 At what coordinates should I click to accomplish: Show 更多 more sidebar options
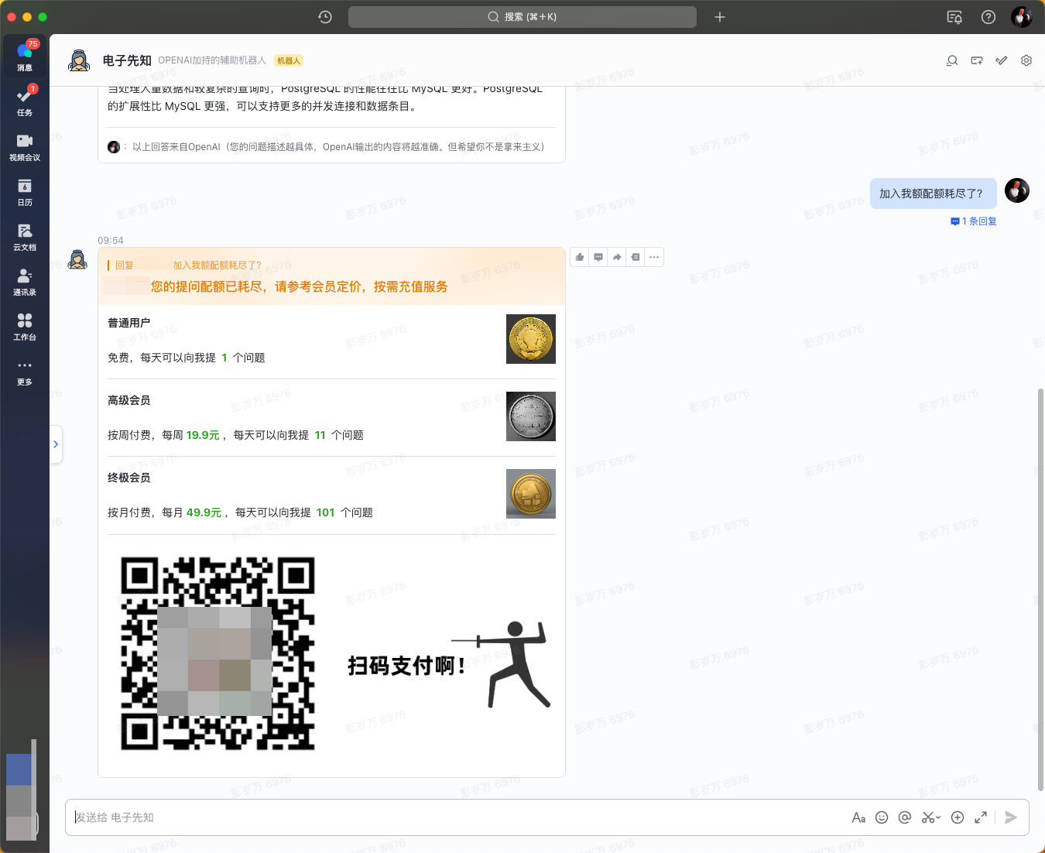point(25,370)
